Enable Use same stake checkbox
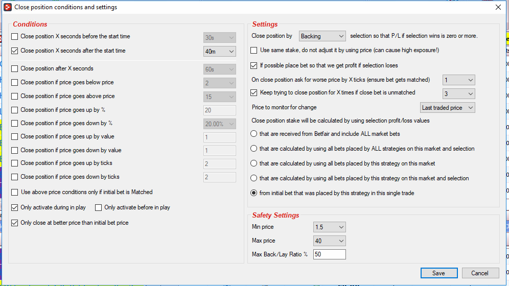Viewport: 509px width, 286px height. pyautogui.click(x=254, y=50)
